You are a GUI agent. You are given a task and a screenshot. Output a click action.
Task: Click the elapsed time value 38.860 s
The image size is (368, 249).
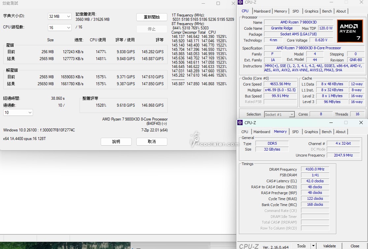[x=58, y=98]
